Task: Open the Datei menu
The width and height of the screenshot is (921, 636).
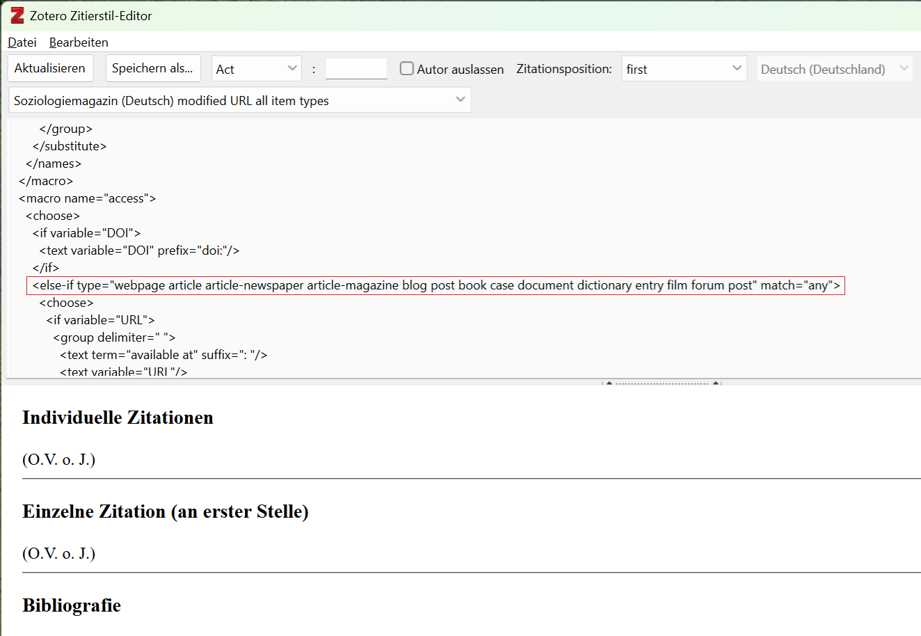Action: click(x=22, y=42)
